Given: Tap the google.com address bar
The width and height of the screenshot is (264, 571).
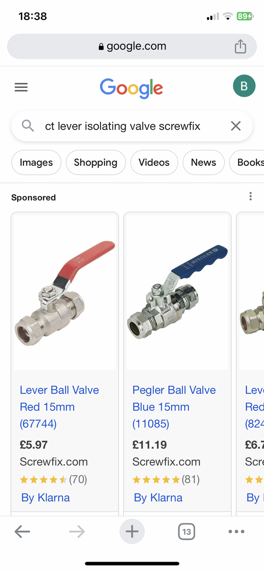Looking at the screenshot, I should (132, 46).
